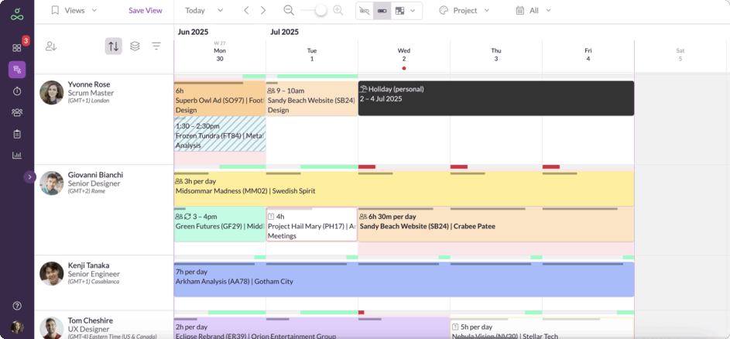Select Fri 4 column header
Image resolution: width=730 pixels, height=339 pixels.
point(588,54)
